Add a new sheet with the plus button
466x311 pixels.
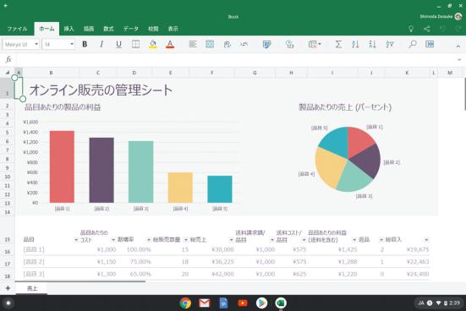pos(8,288)
